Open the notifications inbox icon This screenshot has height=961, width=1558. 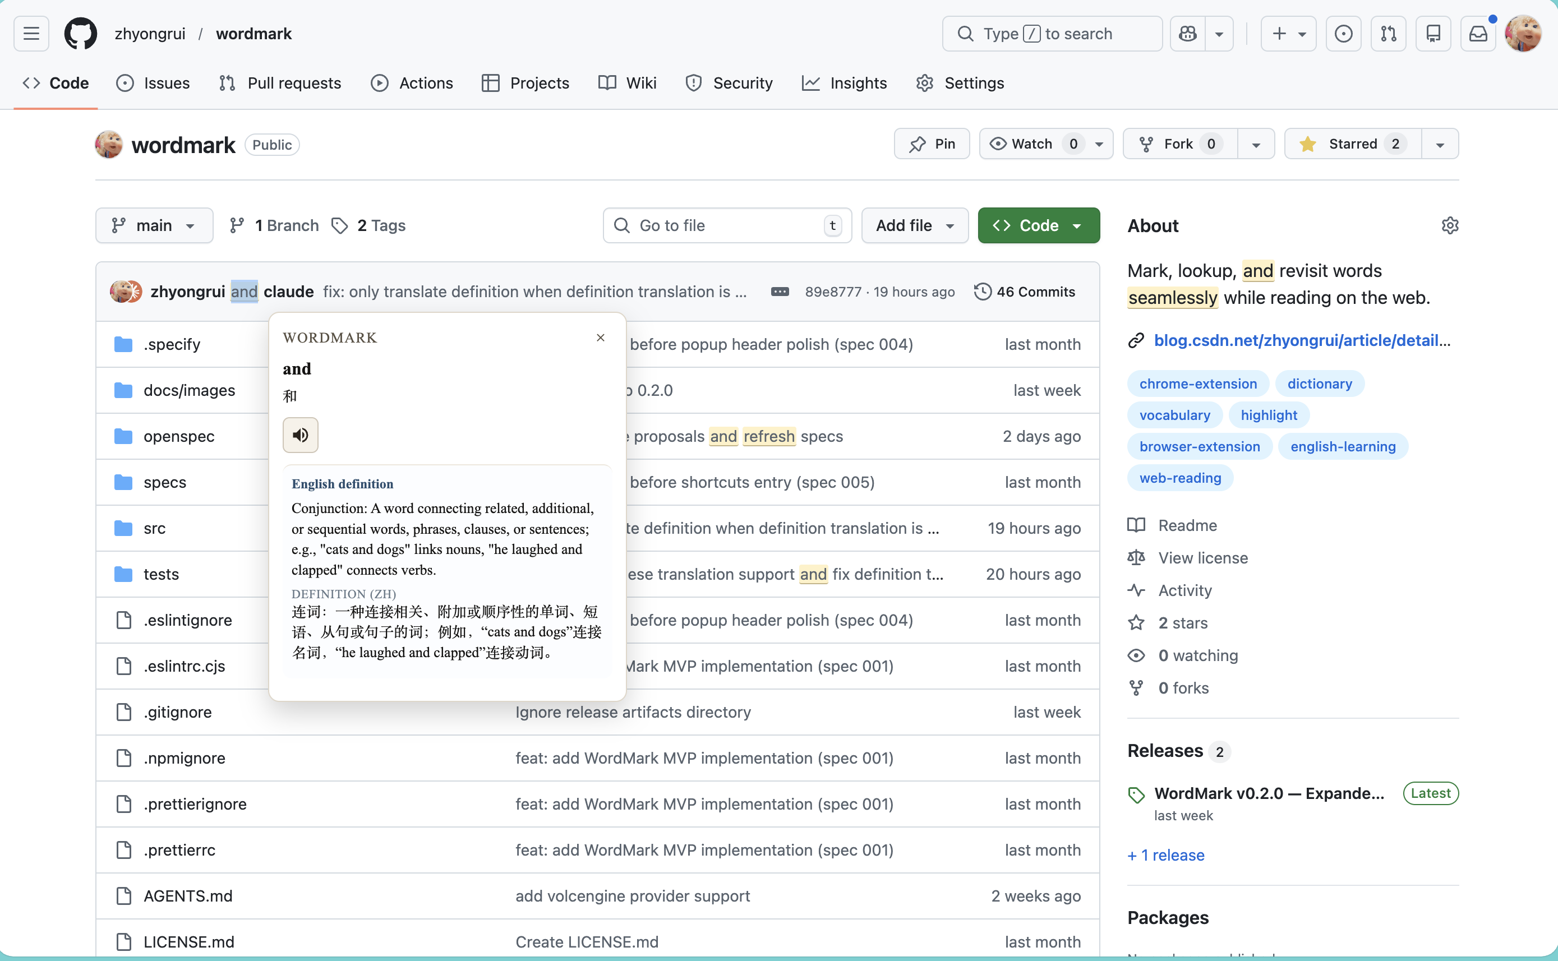(x=1478, y=34)
